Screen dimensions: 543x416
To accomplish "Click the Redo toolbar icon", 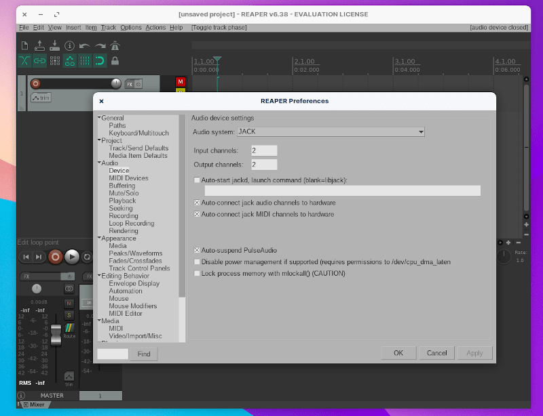I will [x=100, y=45].
